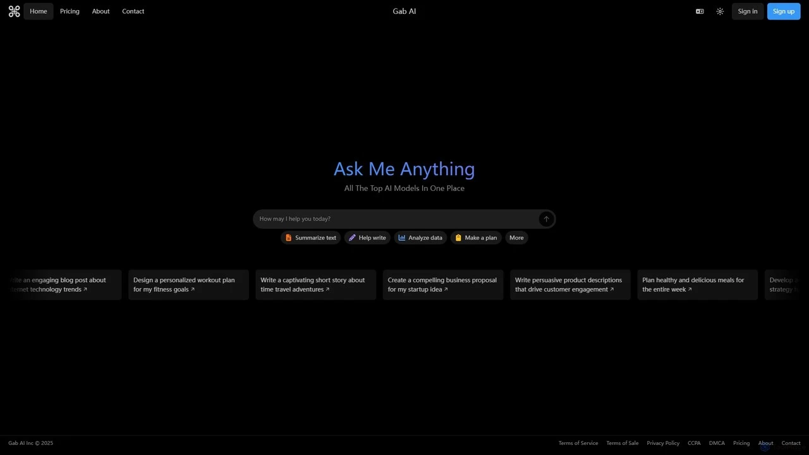Click 'All The Top AI Models In One Place'

point(404,188)
